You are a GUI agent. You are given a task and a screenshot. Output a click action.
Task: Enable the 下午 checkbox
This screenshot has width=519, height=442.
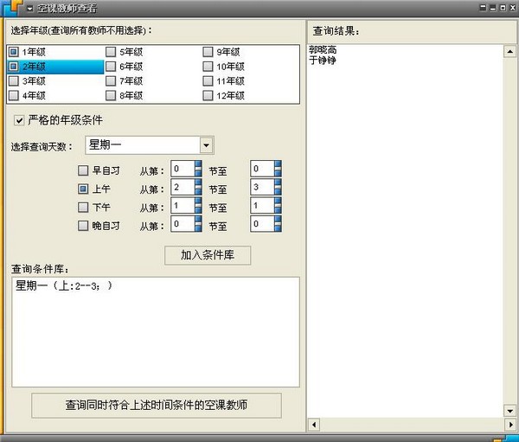point(83,208)
